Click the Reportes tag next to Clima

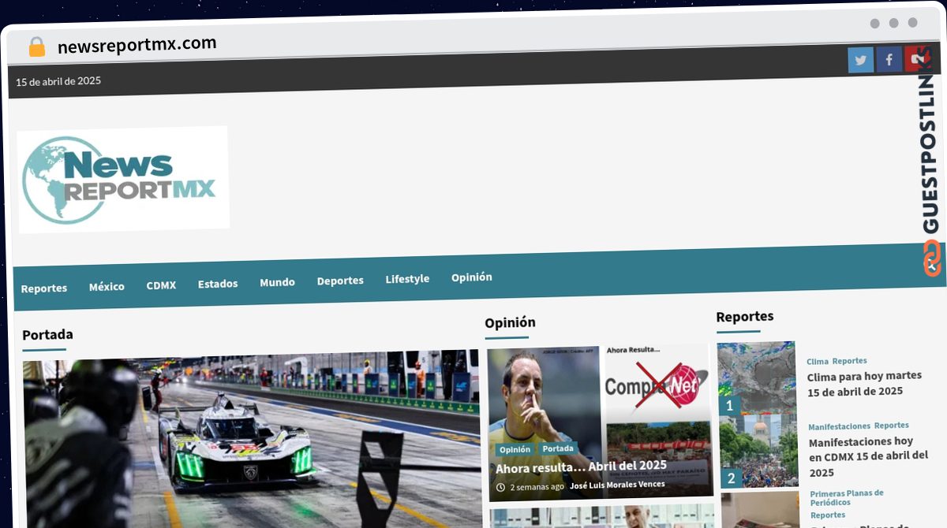tap(849, 361)
